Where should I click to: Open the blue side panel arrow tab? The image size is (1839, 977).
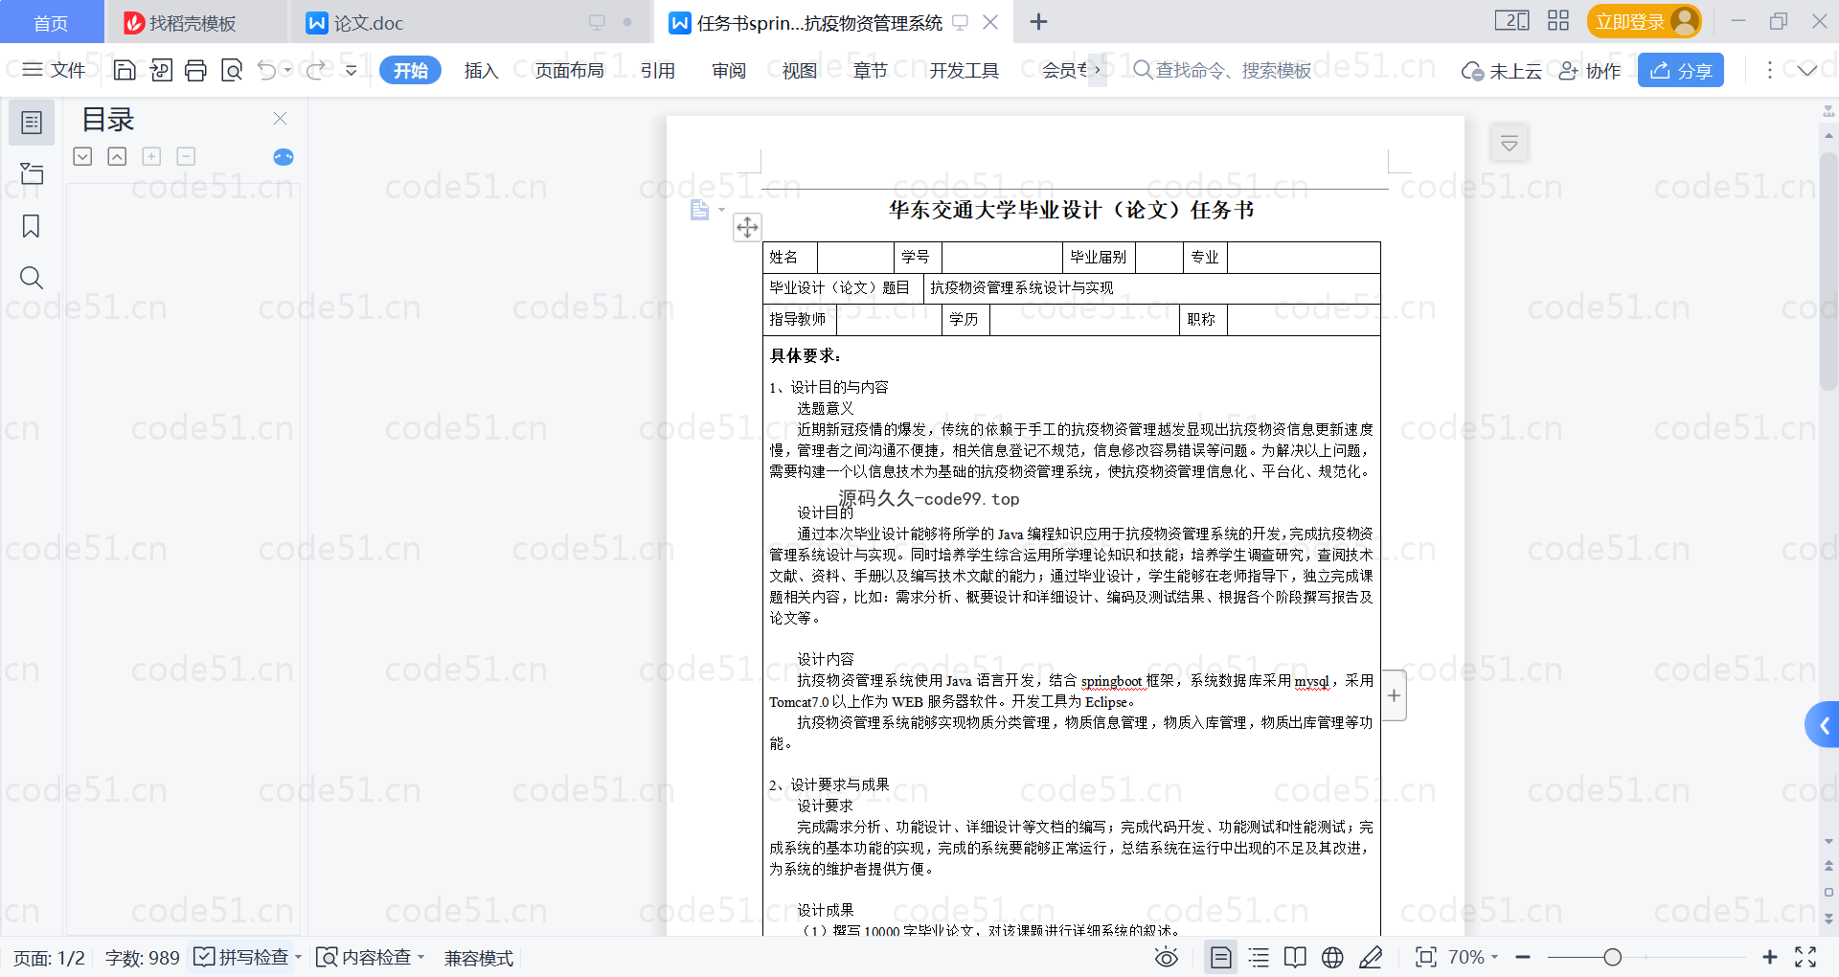coord(1823,725)
